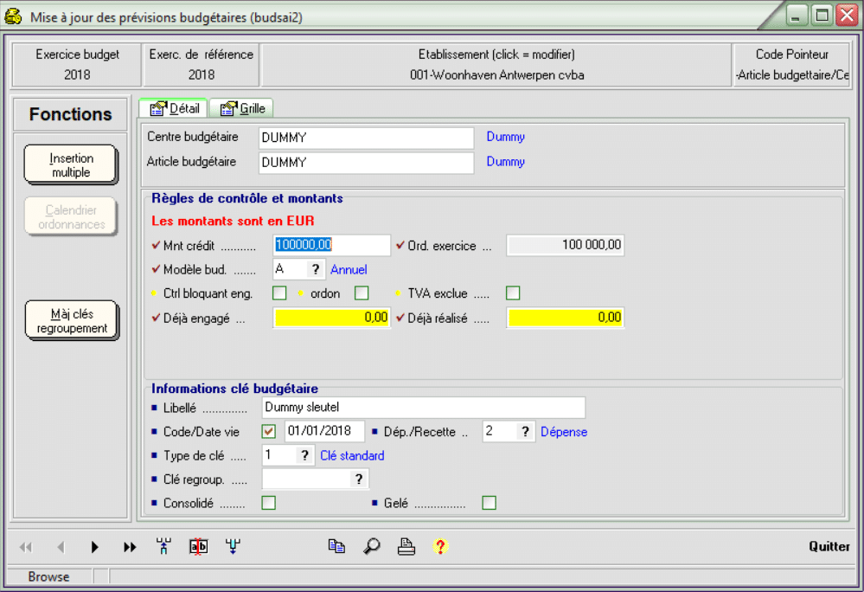The height and width of the screenshot is (592, 864).
Task: Enable the Gelé checkbox
Action: pos(489,503)
